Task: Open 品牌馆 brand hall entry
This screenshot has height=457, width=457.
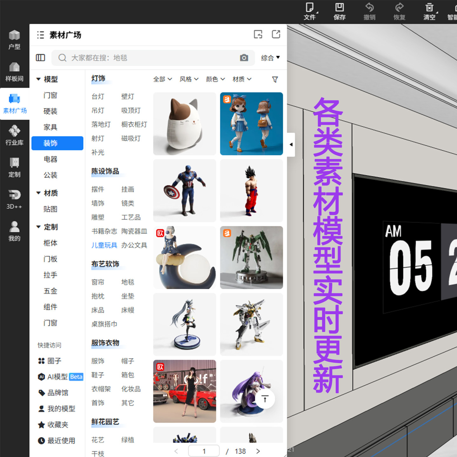Action: 54,393
